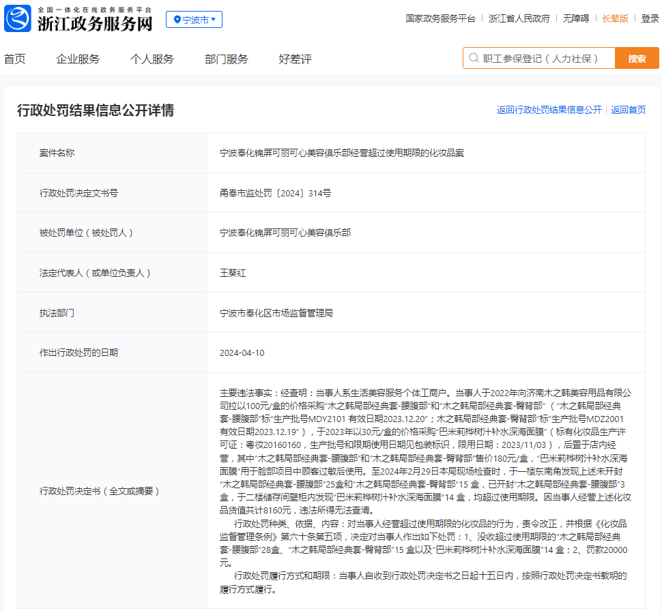Open the 国家政务服务平台 link

440,19
